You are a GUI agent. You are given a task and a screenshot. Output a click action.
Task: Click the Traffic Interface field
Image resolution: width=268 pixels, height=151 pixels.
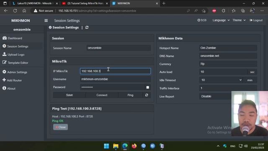pyautogui.click(x=228, y=88)
